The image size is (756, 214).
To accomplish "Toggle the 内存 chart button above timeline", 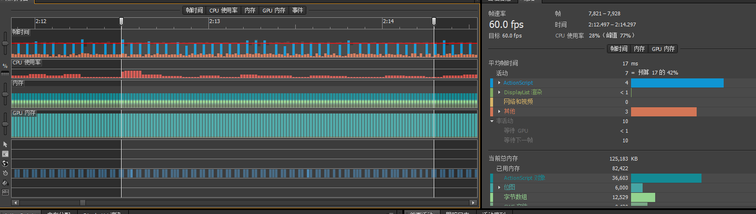I will click(250, 10).
